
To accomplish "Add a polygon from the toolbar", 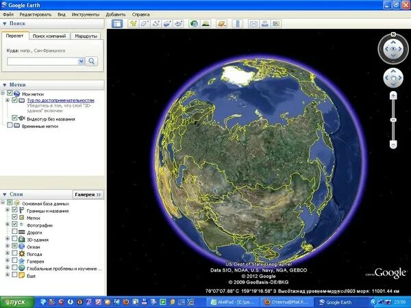I will click(x=145, y=24).
